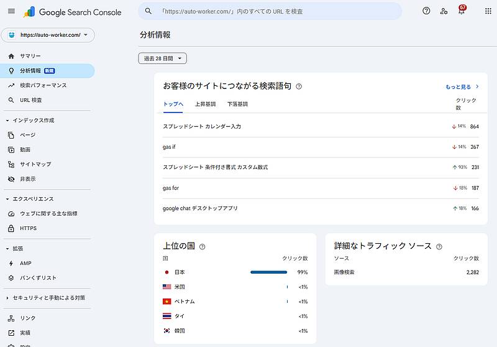Click the lightning icon next to AMP
Image resolution: width=497 pixels, height=347 pixels.
[11, 263]
